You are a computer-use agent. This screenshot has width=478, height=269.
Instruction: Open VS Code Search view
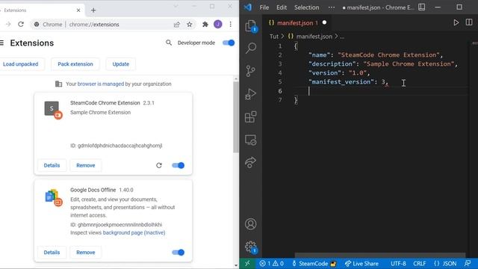(251, 48)
